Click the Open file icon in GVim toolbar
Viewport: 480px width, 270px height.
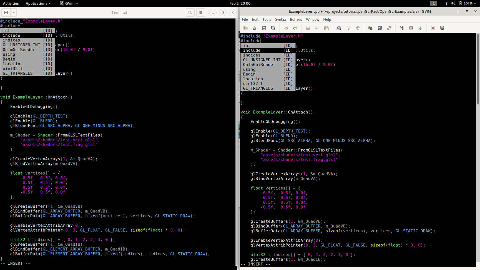click(245, 28)
